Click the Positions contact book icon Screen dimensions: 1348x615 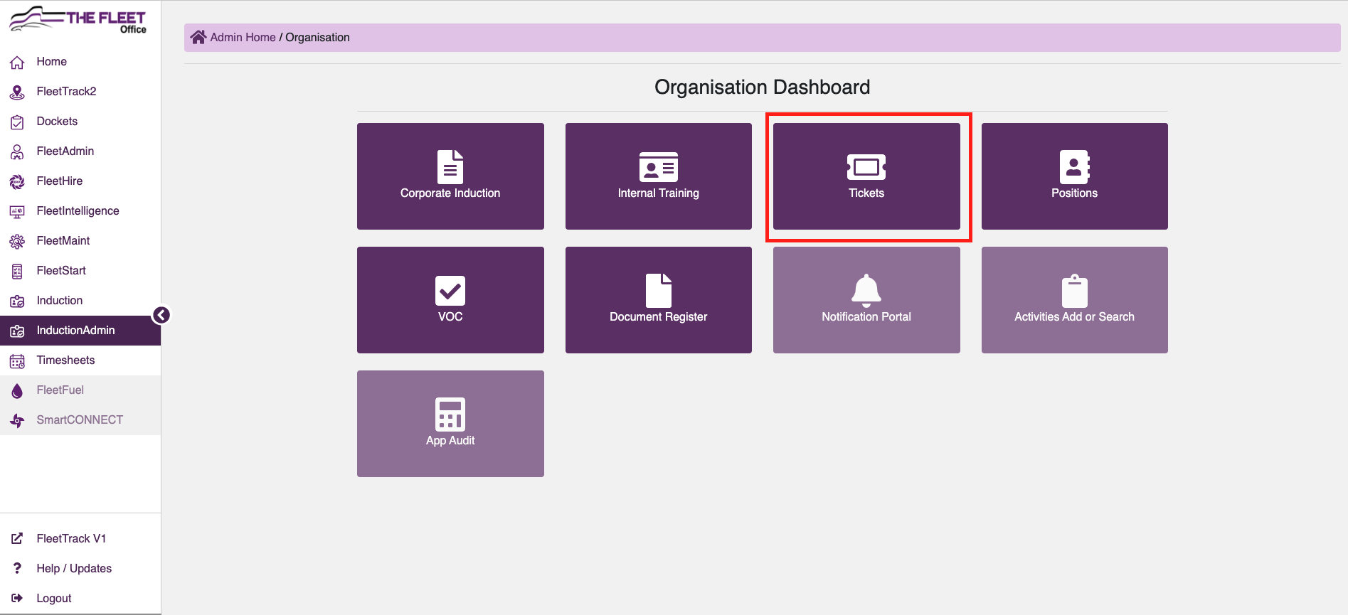[x=1075, y=167]
